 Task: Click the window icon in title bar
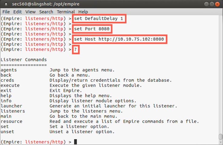(6, 4)
